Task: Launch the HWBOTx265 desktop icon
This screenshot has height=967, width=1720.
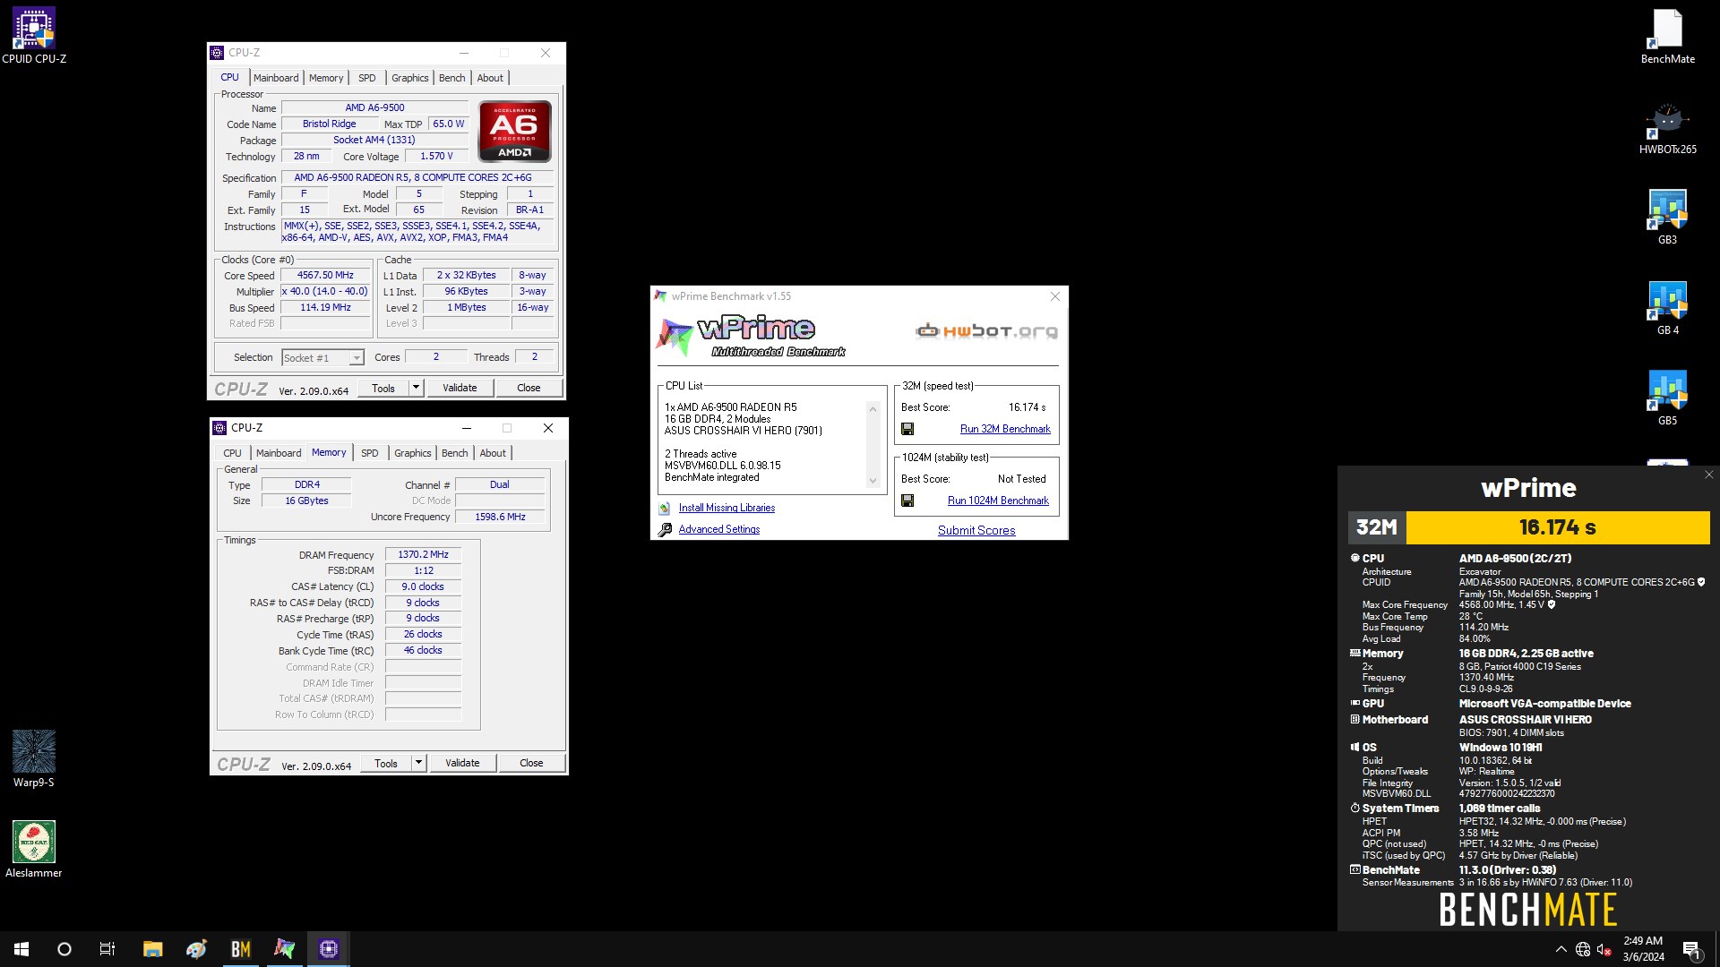Action: point(1667,127)
